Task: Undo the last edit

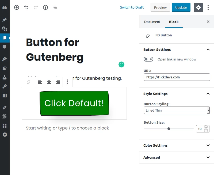Action: coord(26,7)
